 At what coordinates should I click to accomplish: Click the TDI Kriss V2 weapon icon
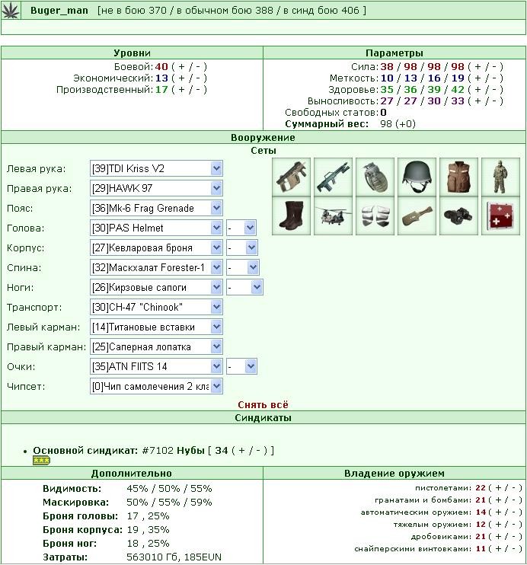click(x=291, y=177)
